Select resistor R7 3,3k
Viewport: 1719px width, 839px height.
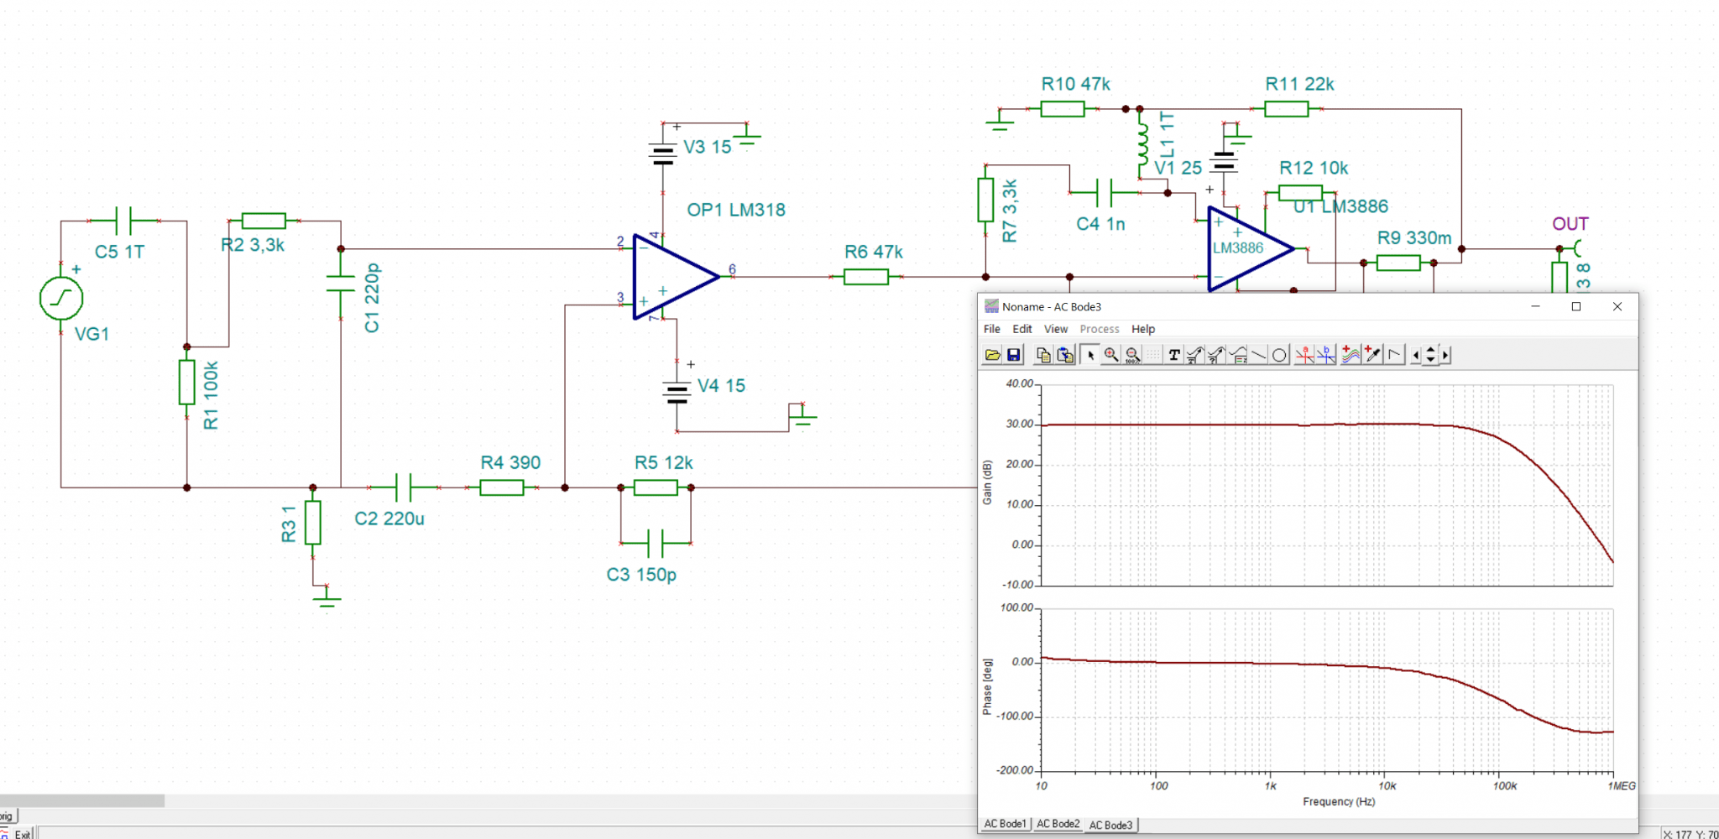coord(985,200)
